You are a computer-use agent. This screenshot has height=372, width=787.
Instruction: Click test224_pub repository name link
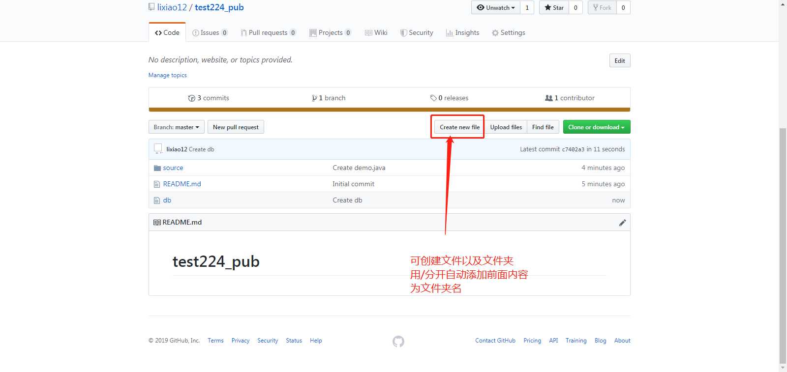click(219, 7)
